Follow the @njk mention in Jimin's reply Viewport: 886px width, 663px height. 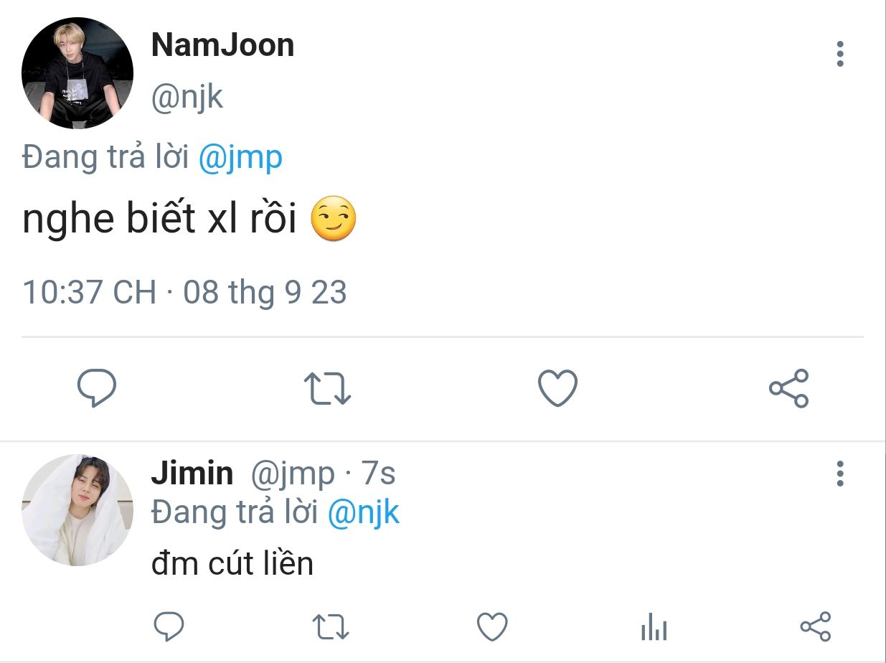364,512
